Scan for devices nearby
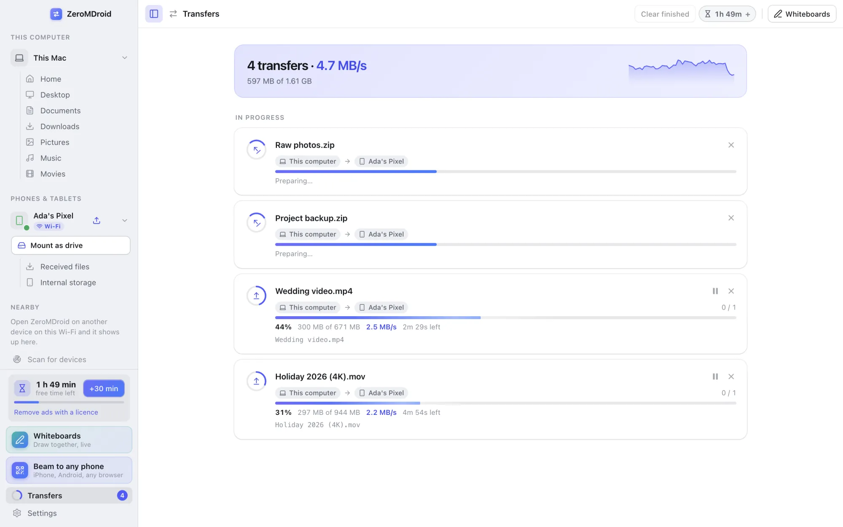Image resolution: width=843 pixels, height=527 pixels. click(50, 360)
